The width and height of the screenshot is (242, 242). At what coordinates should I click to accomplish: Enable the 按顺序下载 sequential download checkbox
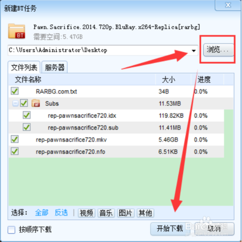coord(12,230)
